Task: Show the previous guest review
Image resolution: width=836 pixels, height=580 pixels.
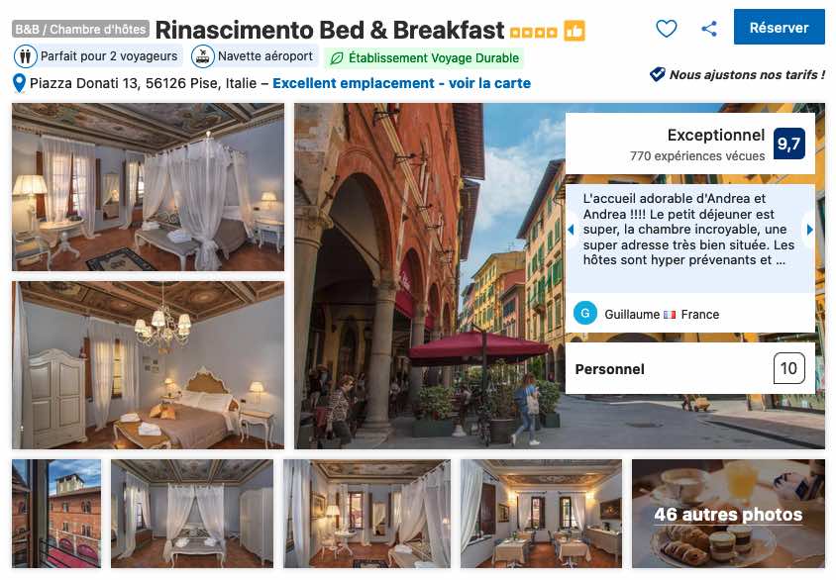Action: 571,230
